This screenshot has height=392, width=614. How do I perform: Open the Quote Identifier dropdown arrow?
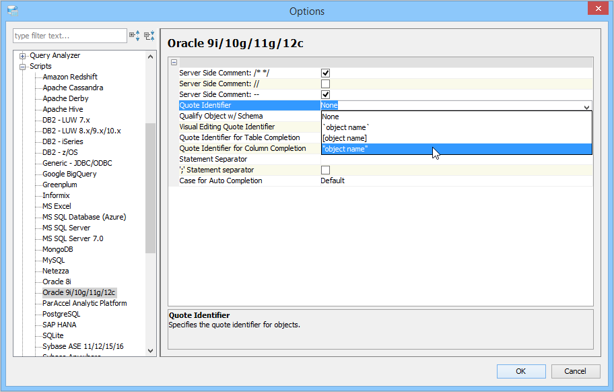coord(586,106)
